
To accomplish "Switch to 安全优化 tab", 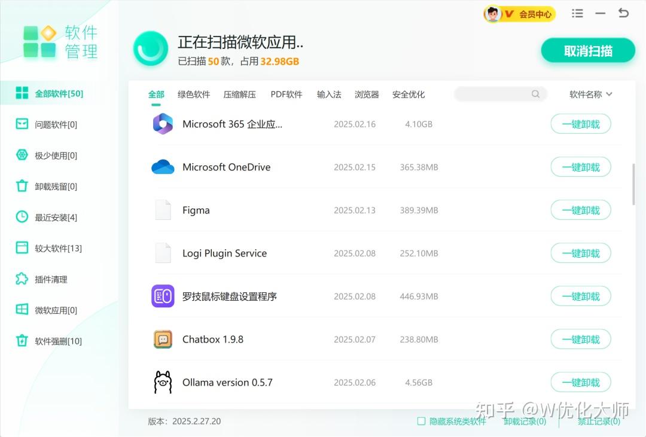I will click(x=409, y=94).
